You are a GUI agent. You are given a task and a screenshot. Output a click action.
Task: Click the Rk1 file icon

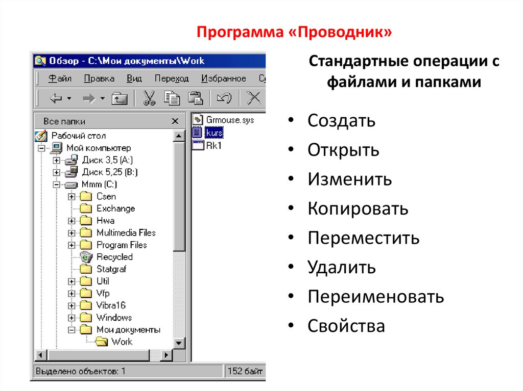click(x=198, y=146)
